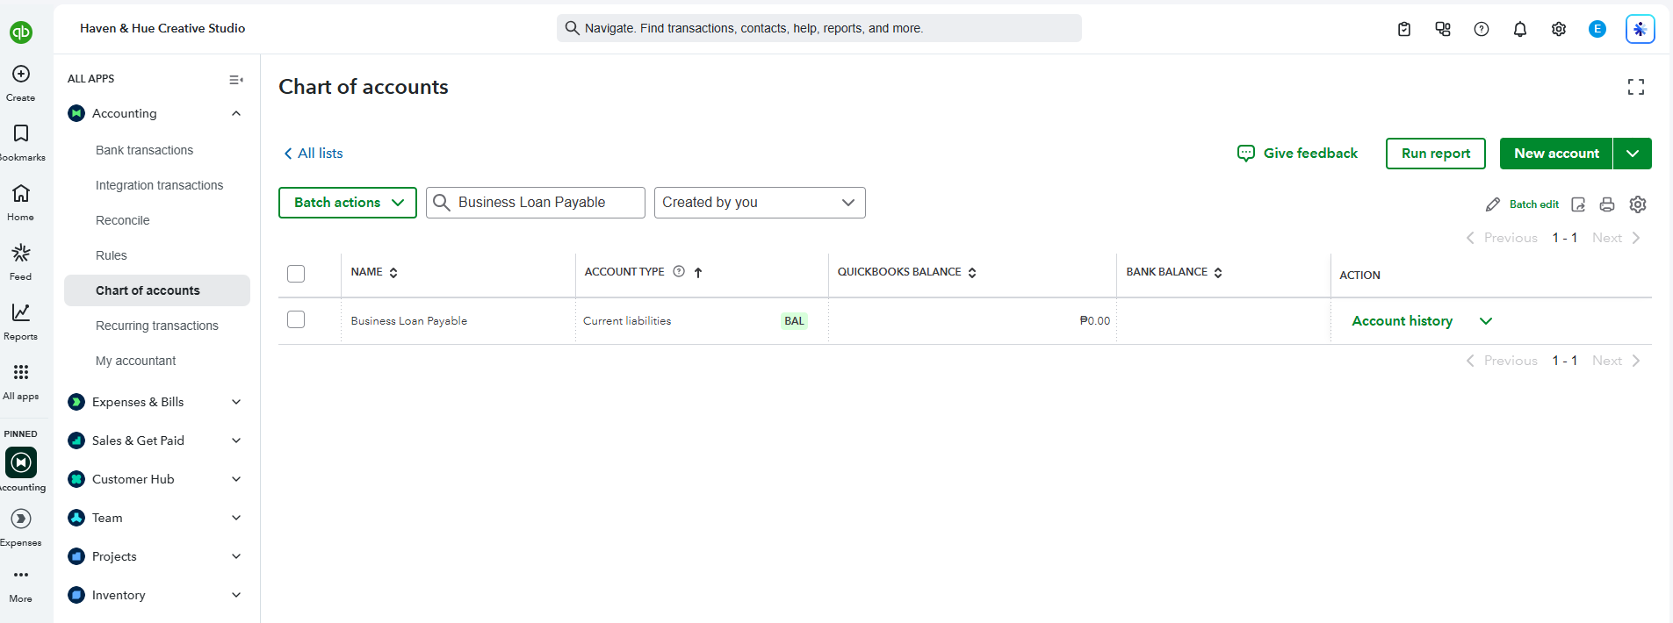1673x623 pixels.
Task: Check the Business Loan Payable row checkbox
Action: [296, 319]
